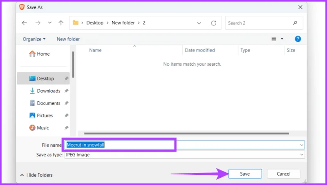
Task: Click the Search 2 input box
Action: tap(264, 23)
